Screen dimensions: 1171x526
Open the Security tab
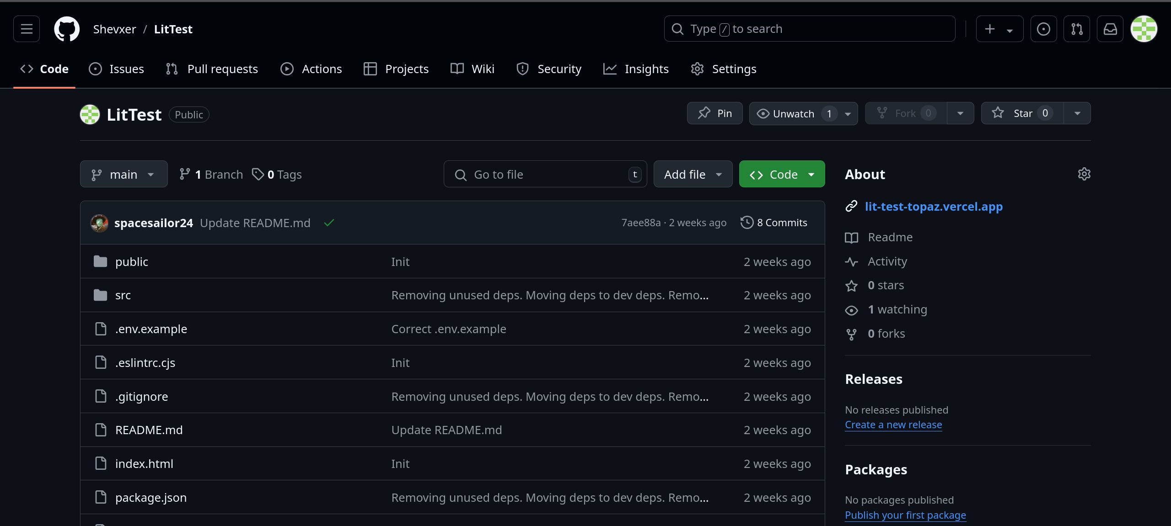[x=548, y=69]
